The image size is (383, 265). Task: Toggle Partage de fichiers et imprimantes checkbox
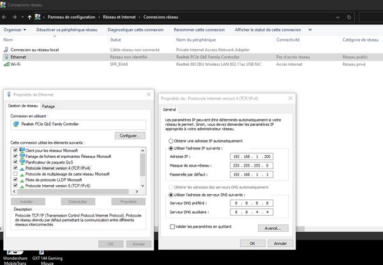tap(15, 156)
